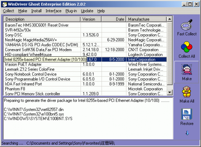Sort by the Version column header

[x=91, y=19]
